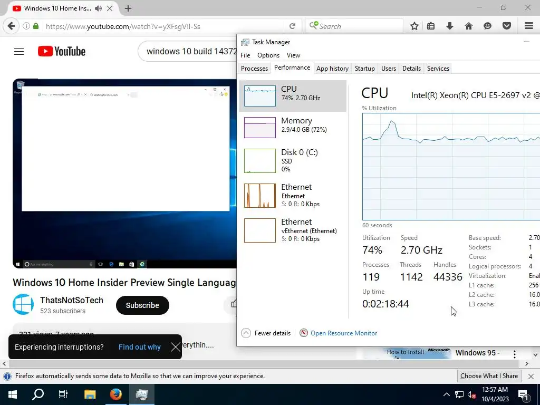Open the Action Center notification icon
The width and height of the screenshot is (540, 405).
pyautogui.click(x=523, y=394)
